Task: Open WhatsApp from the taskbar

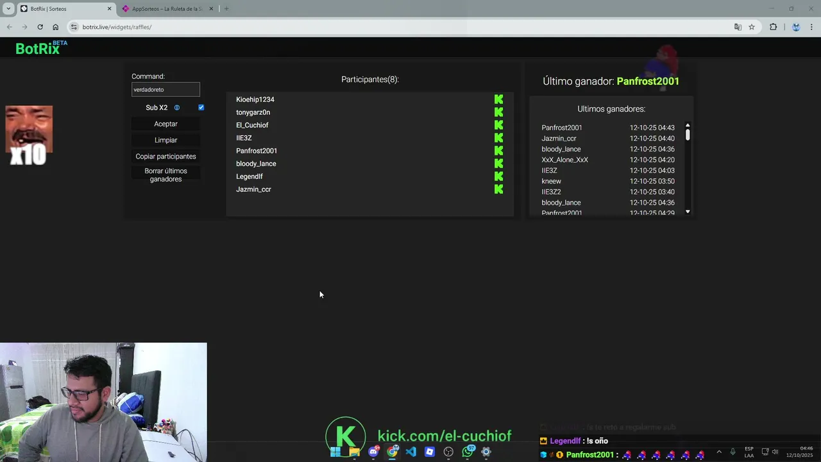Action: [x=468, y=452]
